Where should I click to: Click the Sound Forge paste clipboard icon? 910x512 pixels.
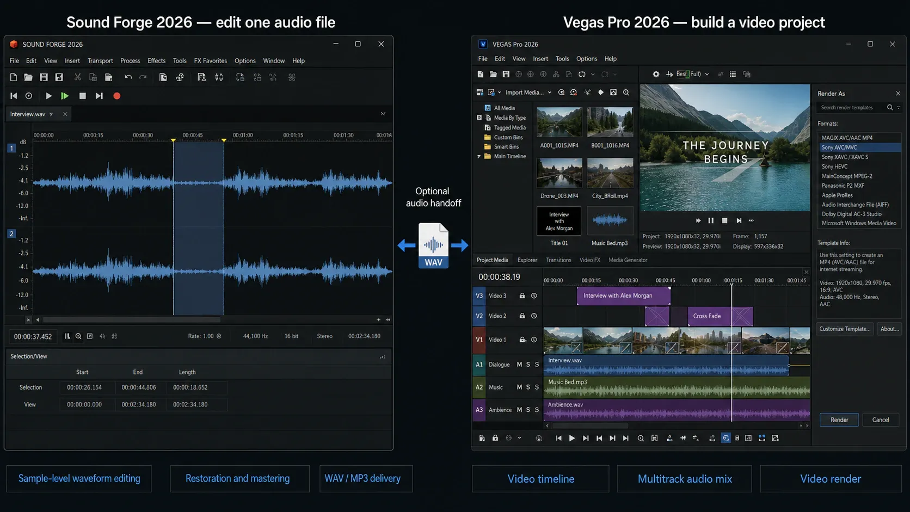pos(109,77)
